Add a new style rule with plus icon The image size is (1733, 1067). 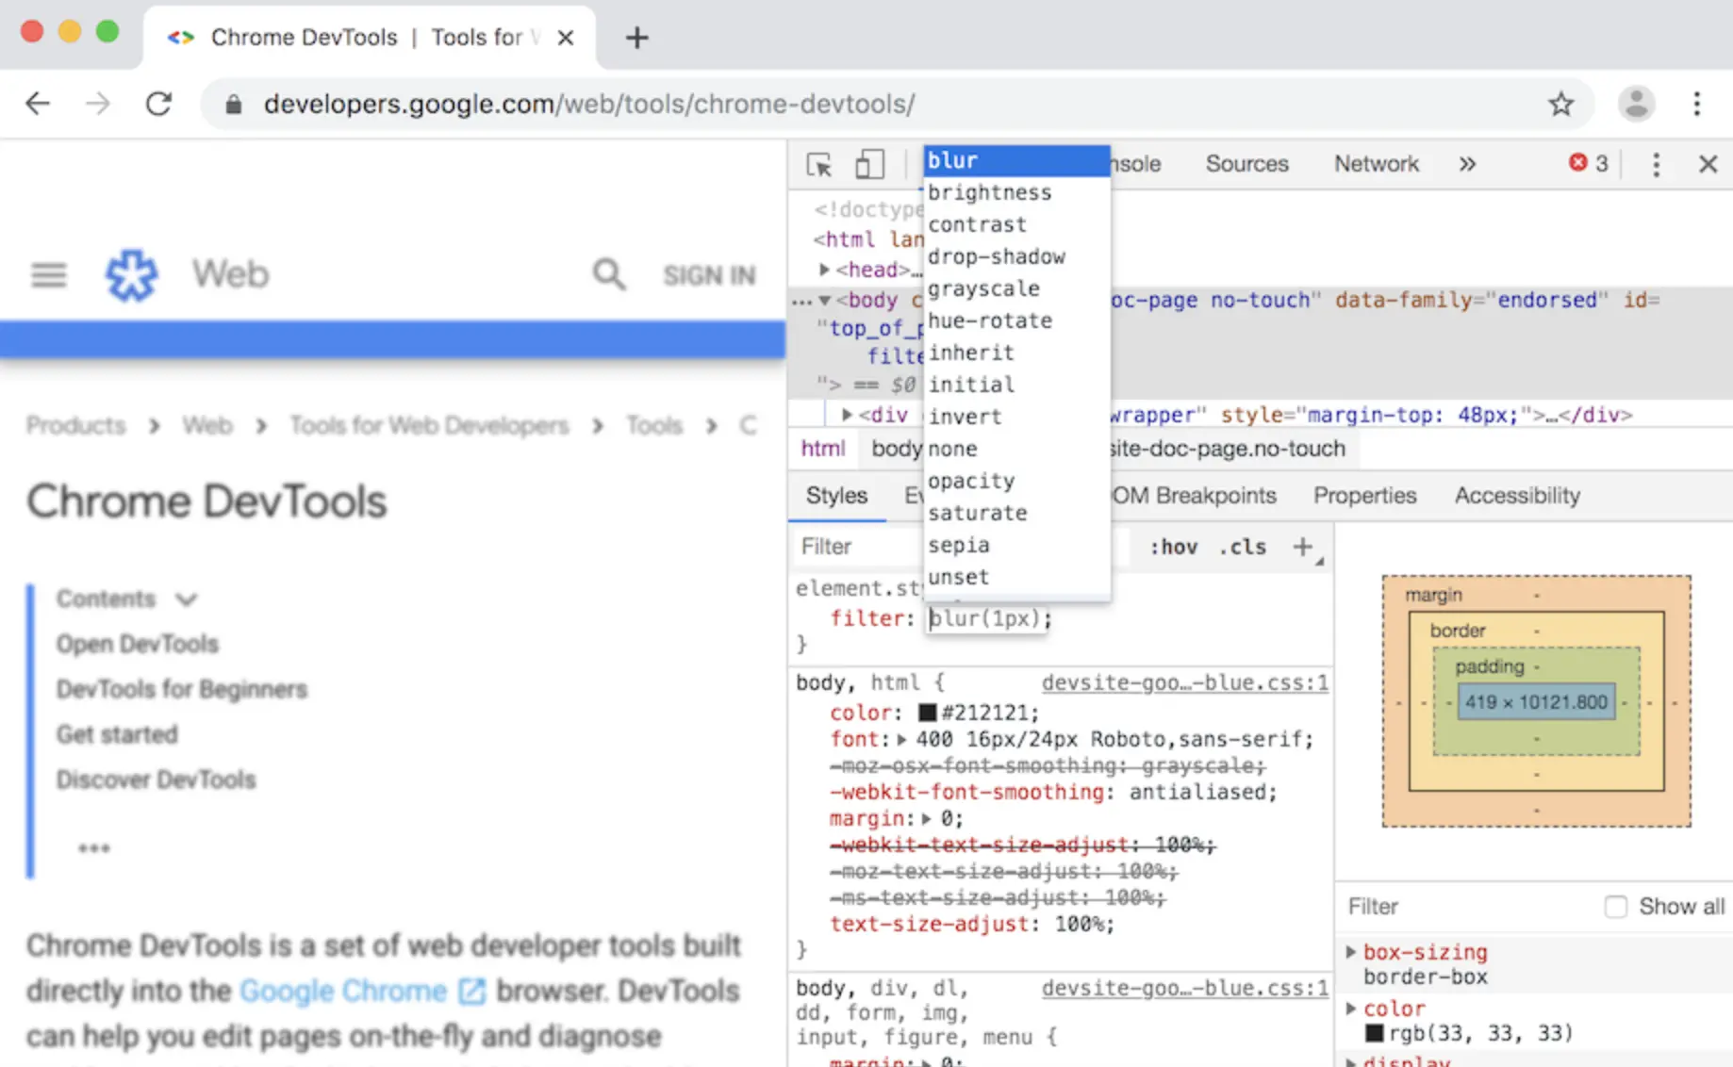1303,547
